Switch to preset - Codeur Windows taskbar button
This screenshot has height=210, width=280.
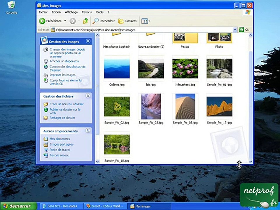[105, 206]
